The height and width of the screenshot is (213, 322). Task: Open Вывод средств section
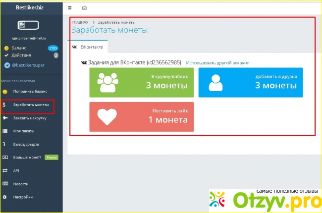coord(26,144)
